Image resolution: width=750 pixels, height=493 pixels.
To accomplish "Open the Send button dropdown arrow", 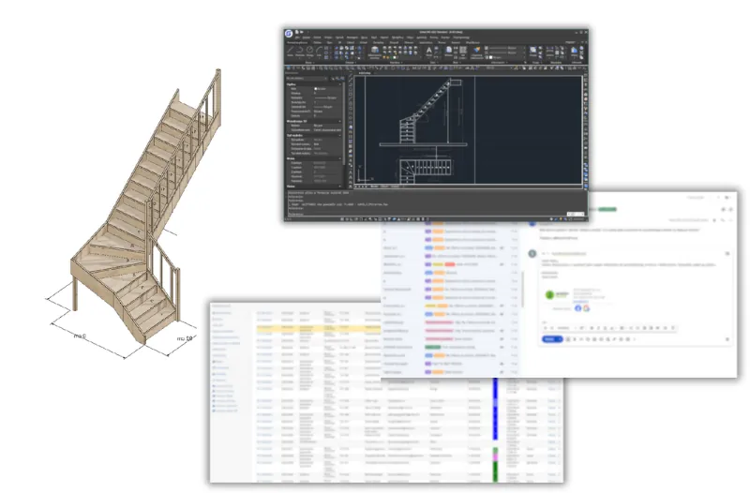I will pos(561,339).
